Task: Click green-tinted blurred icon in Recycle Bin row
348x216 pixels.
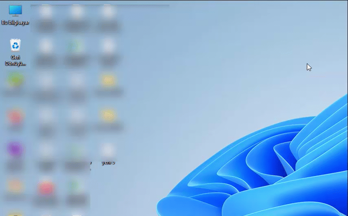Action: (x=77, y=46)
